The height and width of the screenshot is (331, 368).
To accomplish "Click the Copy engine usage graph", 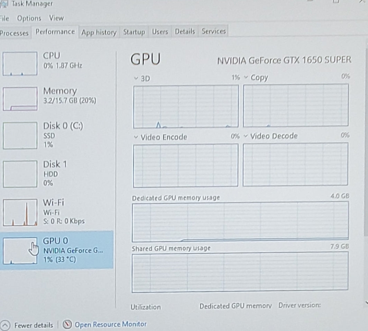I will click(296, 105).
